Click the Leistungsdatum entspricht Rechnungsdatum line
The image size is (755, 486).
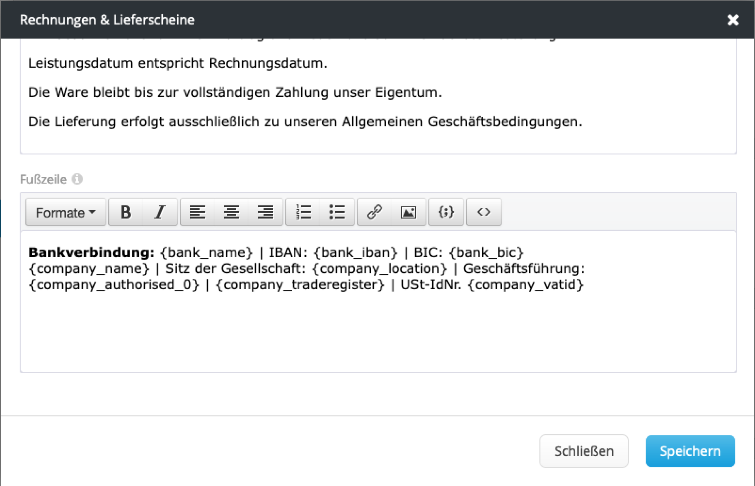[177, 63]
